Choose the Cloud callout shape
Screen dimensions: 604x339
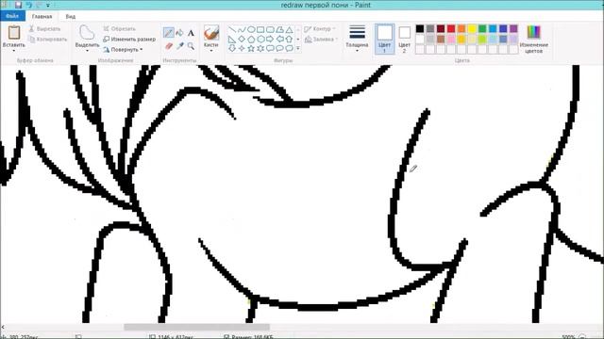[289, 48]
